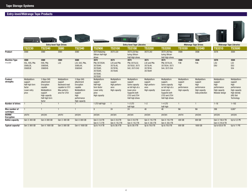252x195 pixels.
Task: Click the 'yes/no' WORM cell under TS1030
Action: pyautogui.click(x=181, y=115)
